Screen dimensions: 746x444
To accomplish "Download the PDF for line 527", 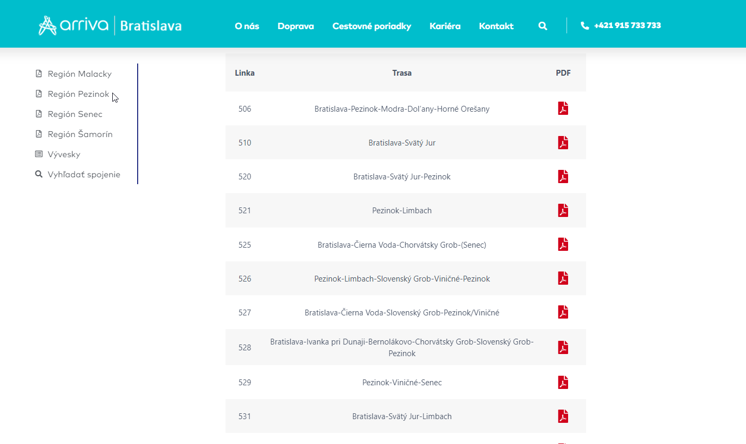I will (563, 312).
